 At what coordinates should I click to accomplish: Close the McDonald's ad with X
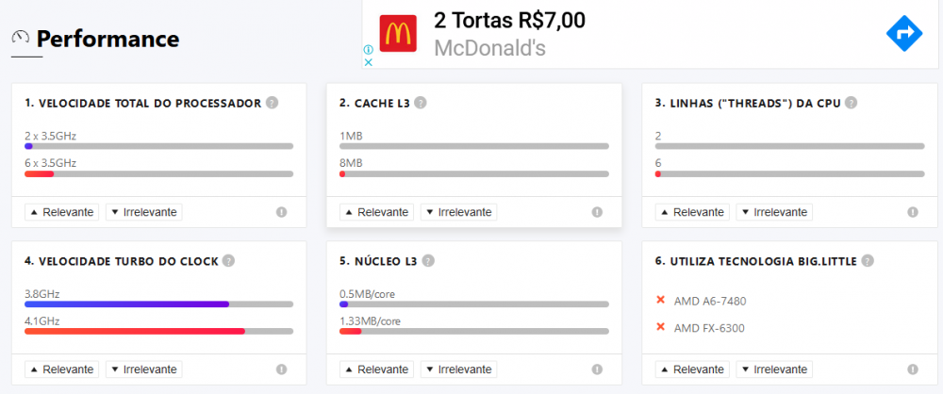[369, 62]
